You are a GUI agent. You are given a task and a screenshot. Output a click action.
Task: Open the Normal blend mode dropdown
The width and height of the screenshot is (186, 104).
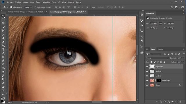tap(157, 58)
